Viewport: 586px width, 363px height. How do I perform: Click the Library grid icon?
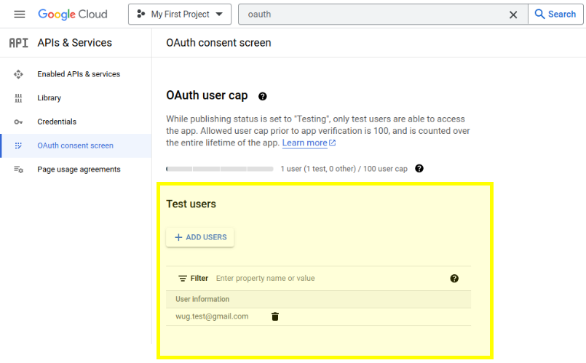[x=18, y=98]
